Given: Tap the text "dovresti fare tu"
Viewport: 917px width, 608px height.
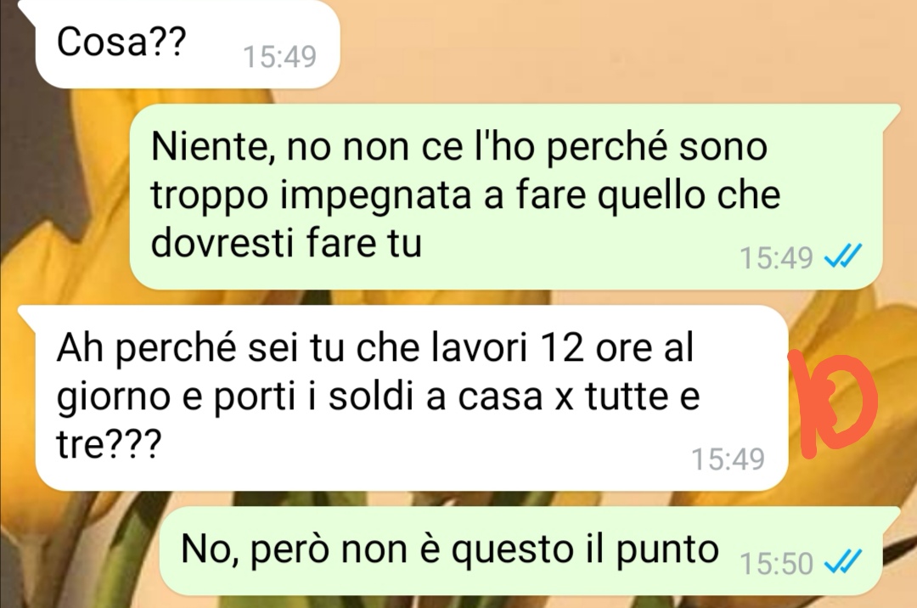Looking at the screenshot, I should 286,243.
